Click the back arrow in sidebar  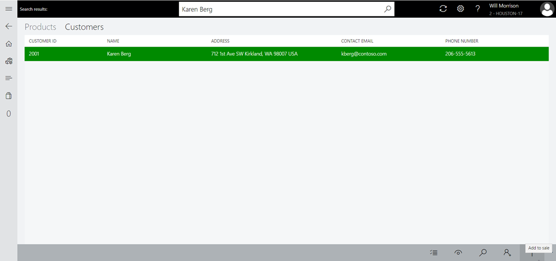[x=9, y=26]
